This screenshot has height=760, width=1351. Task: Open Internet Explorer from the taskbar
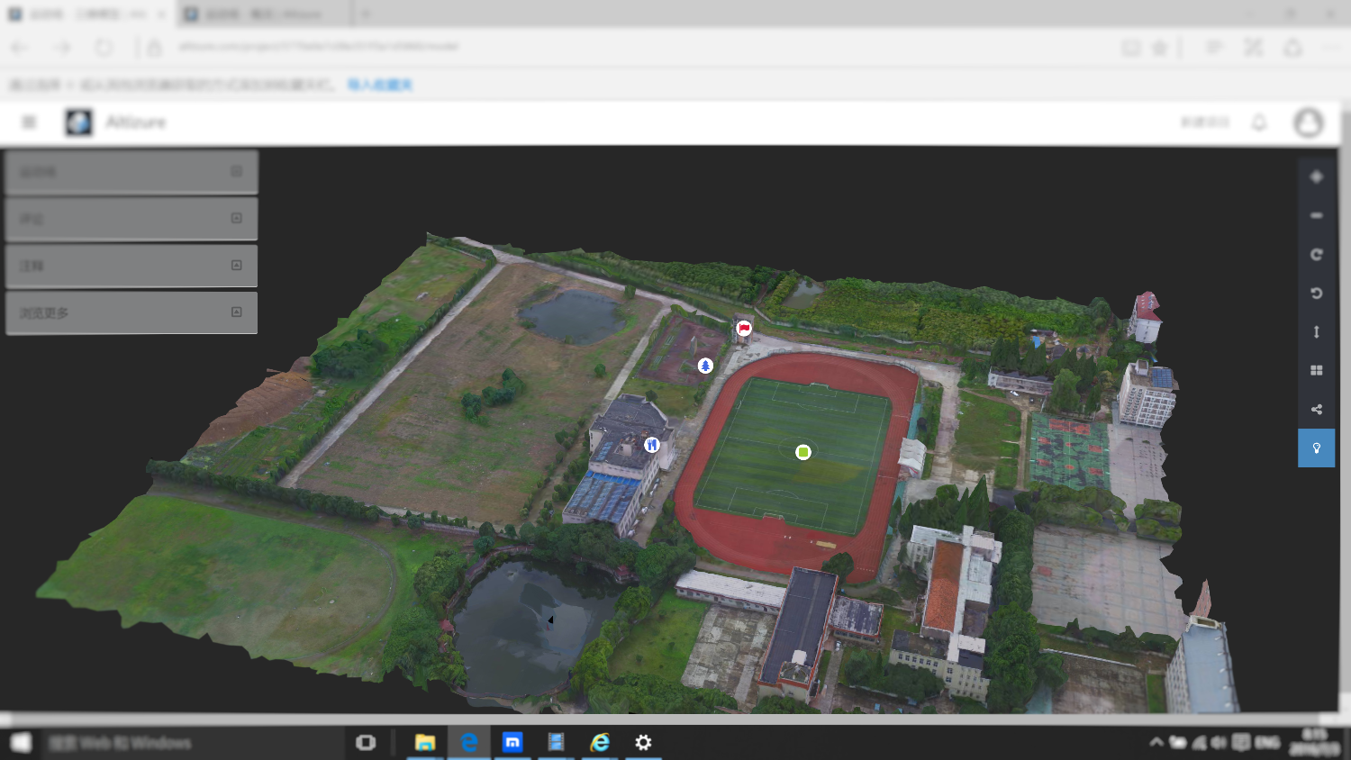(x=600, y=743)
